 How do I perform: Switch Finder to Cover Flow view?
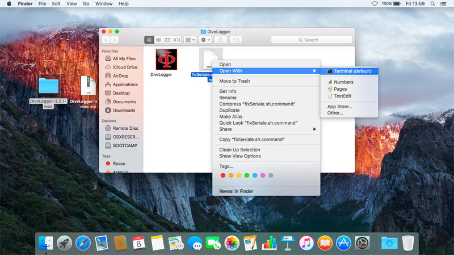[x=176, y=40]
